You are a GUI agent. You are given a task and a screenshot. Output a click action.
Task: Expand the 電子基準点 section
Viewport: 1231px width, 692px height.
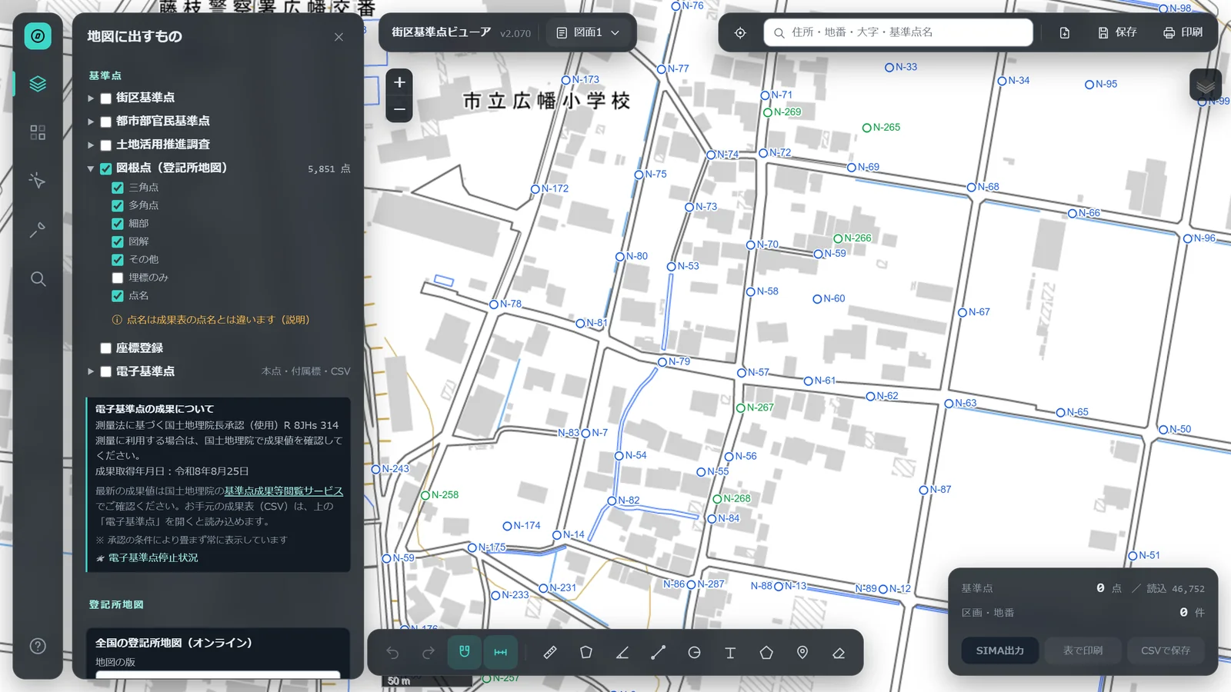[x=91, y=371]
